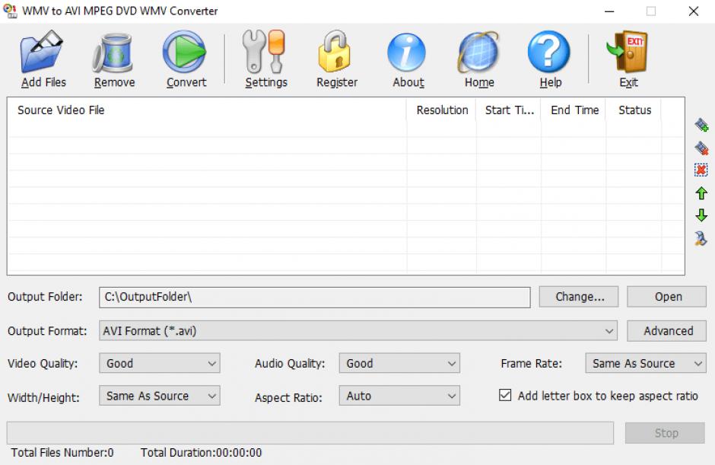Open the Video Quality dropdown
The height and width of the screenshot is (465, 715).
(x=212, y=364)
